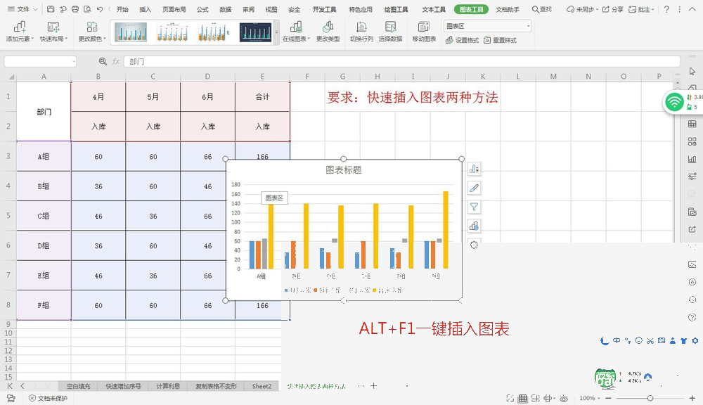
Task: Apply the dark navy chart style thumbnail
Action: tap(256, 32)
